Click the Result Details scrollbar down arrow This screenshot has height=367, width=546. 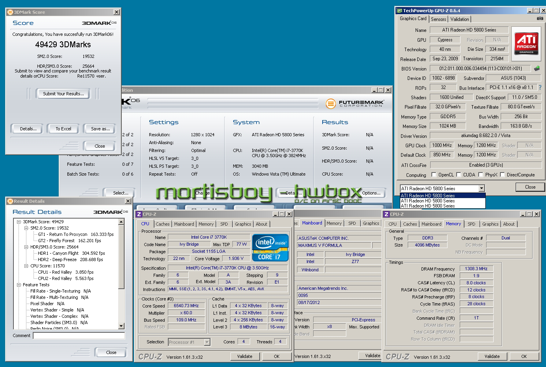click(x=121, y=326)
